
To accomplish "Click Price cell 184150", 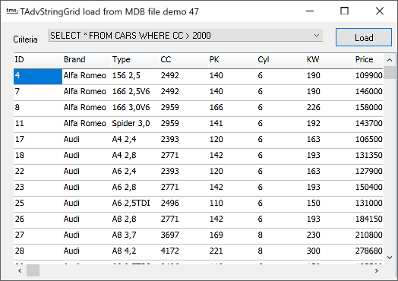I will 368,220.
